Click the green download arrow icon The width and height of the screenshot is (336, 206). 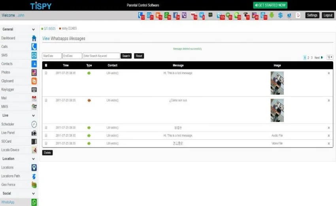click(x=272, y=15)
